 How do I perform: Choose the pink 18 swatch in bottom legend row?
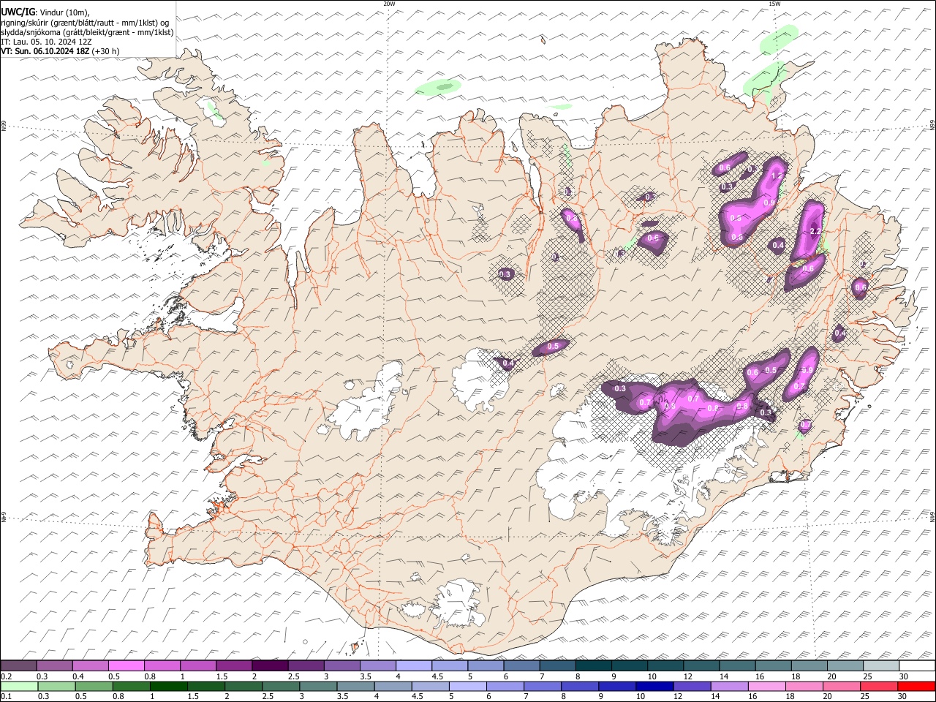click(804, 686)
